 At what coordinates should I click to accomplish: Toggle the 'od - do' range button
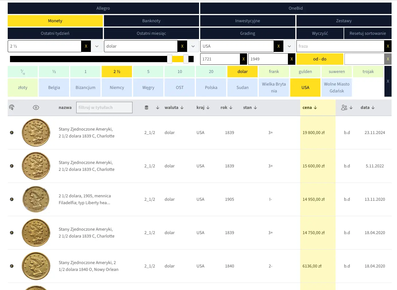[320, 59]
